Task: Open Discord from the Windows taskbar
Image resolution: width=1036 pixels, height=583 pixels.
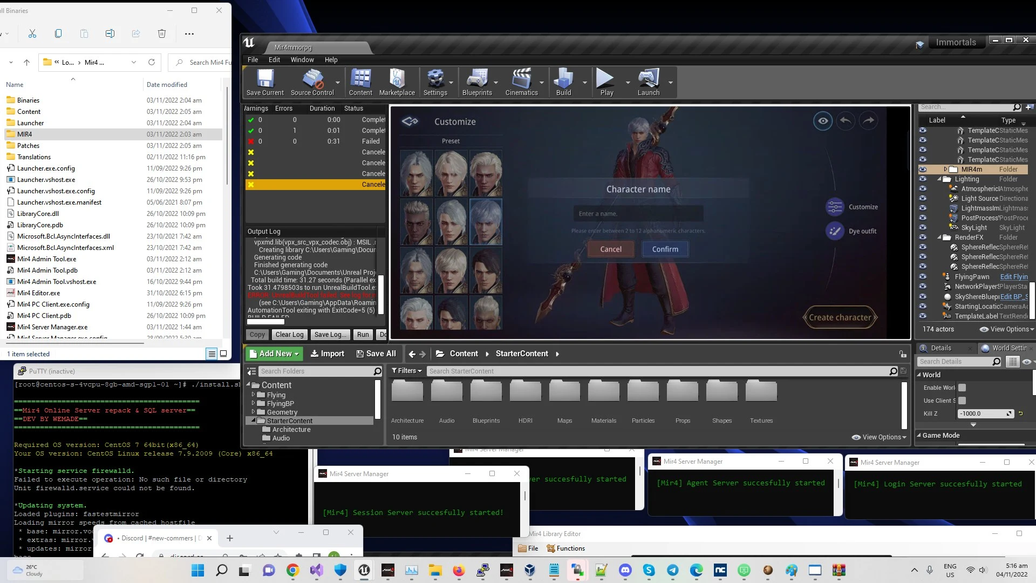Action: point(625,570)
